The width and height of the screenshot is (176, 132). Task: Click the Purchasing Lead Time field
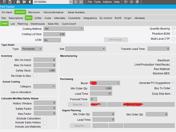pos(101,93)
